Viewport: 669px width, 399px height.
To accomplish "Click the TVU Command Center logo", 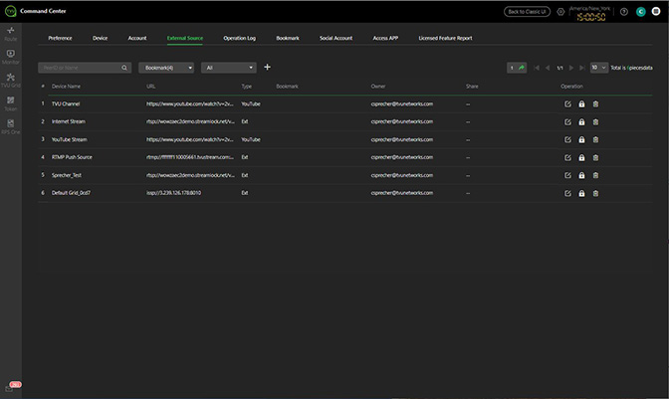I will point(10,11).
